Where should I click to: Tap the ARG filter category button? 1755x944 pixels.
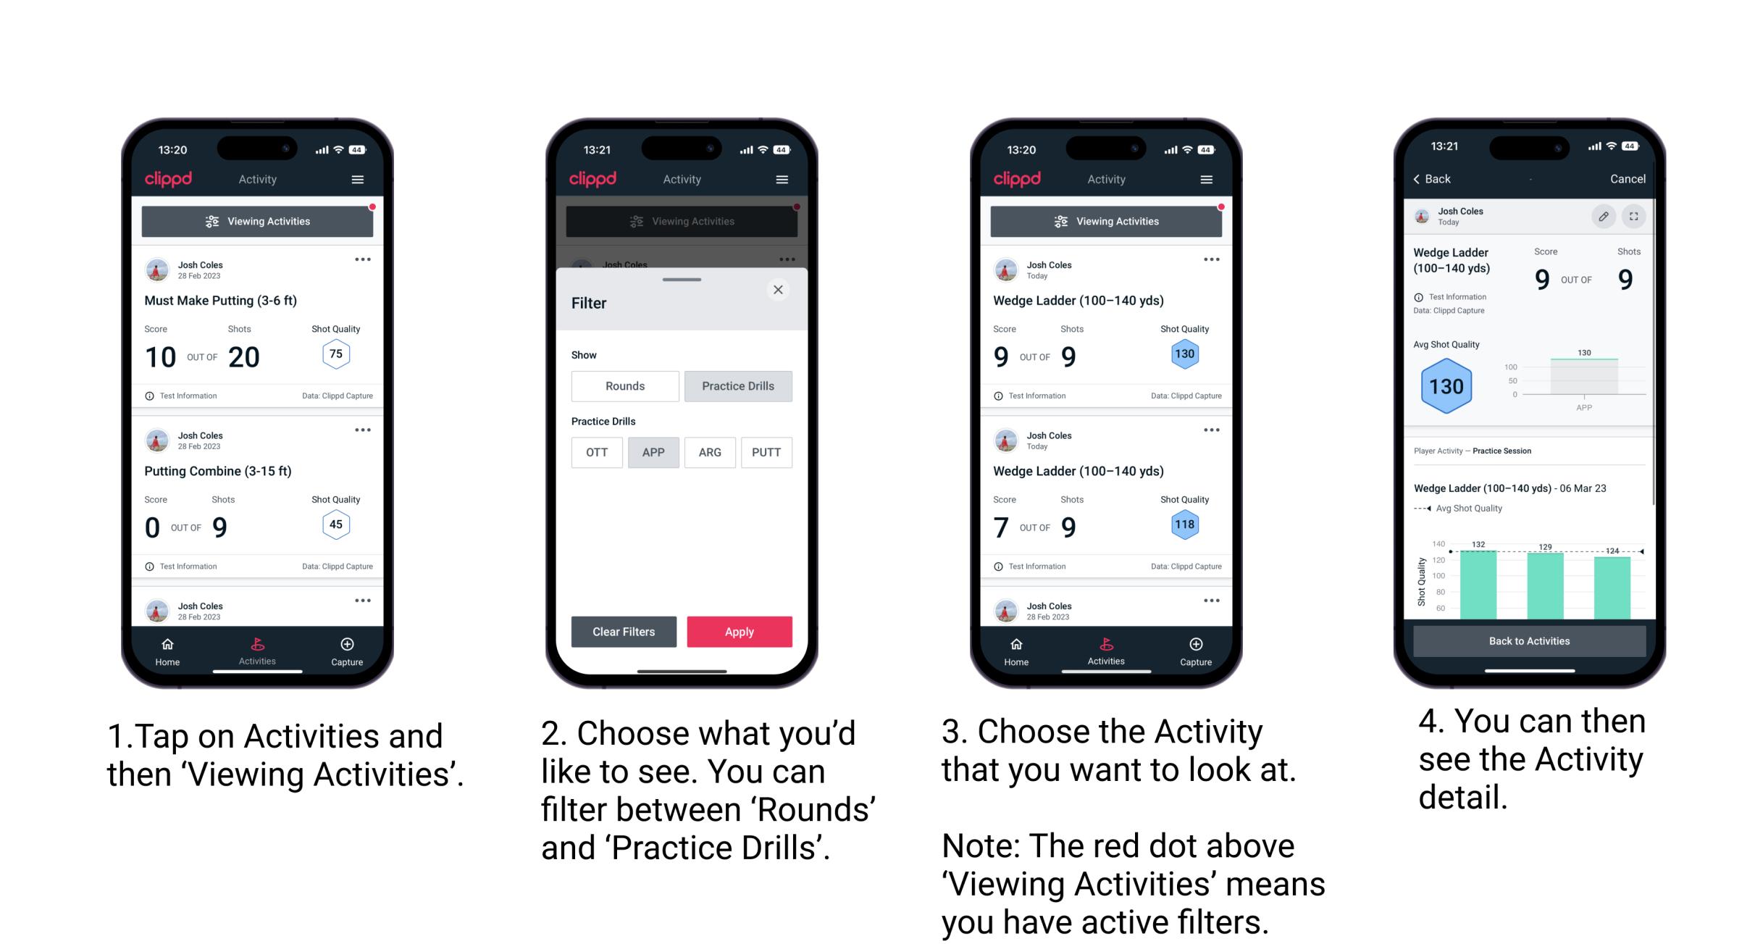[711, 451]
